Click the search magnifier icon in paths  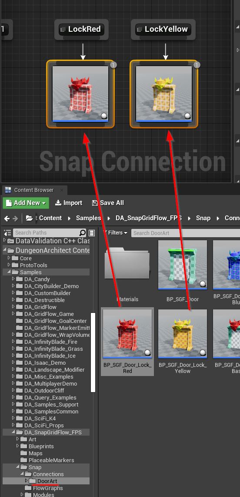[x=82, y=233]
